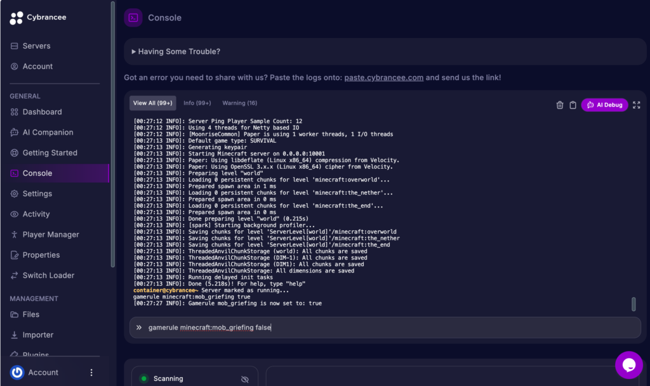Click the command prompt chevrons icon
Image resolution: width=650 pixels, height=386 pixels.
click(x=139, y=328)
